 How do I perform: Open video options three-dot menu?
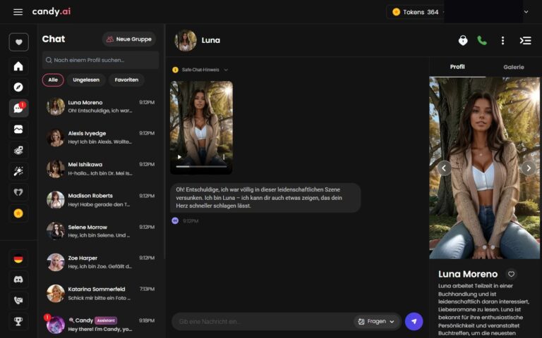[x=224, y=157]
